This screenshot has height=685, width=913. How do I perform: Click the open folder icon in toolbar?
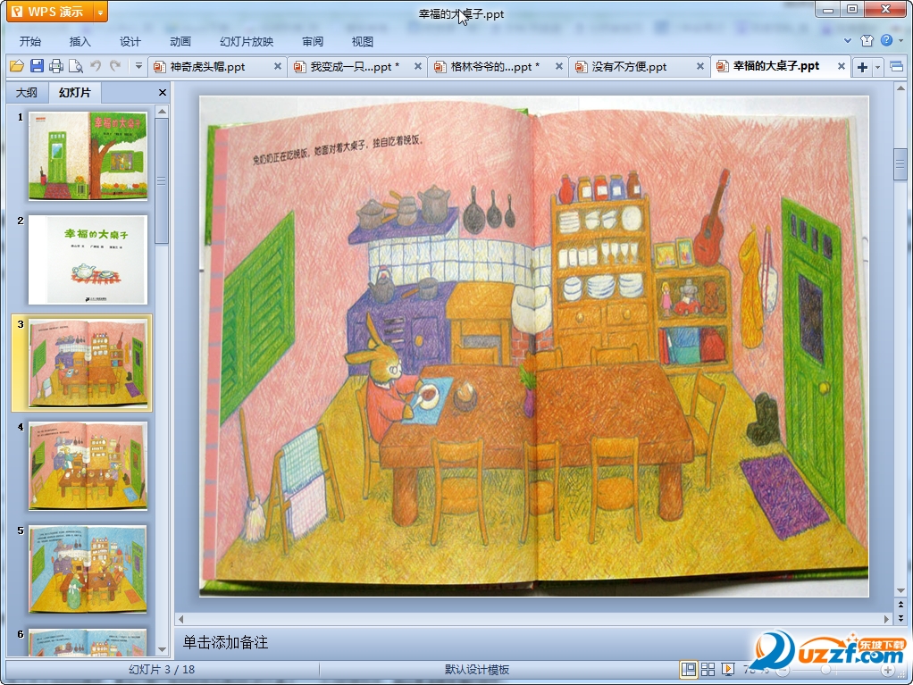pos(17,66)
